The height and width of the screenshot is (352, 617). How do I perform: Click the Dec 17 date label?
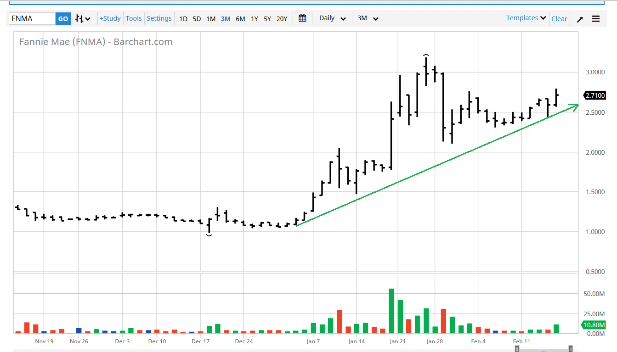click(200, 341)
